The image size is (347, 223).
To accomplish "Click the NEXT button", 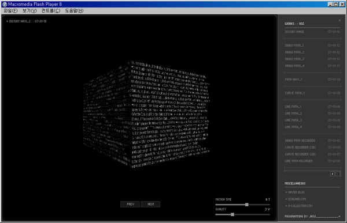I will coord(150,204).
